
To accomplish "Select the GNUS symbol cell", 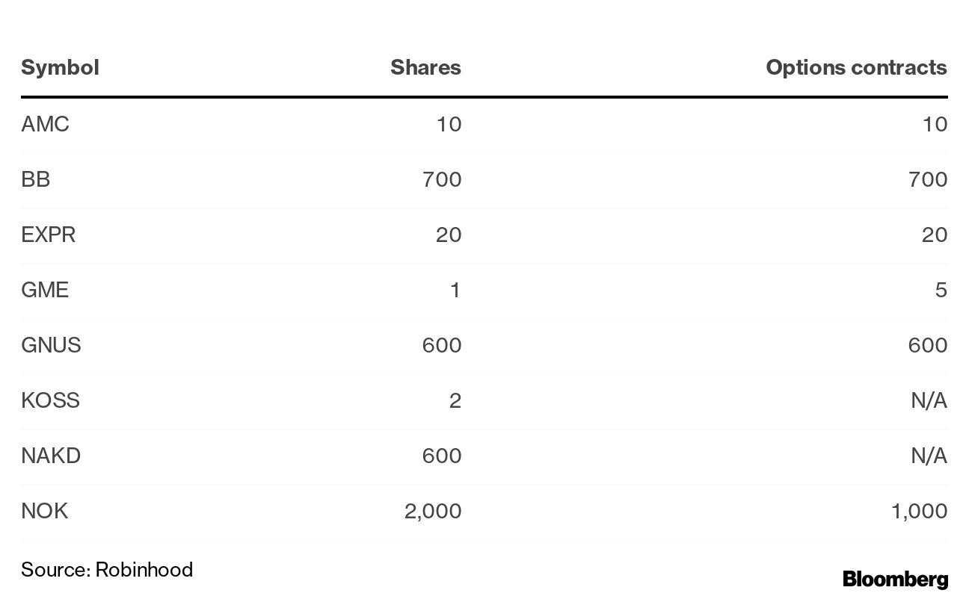I will [51, 345].
